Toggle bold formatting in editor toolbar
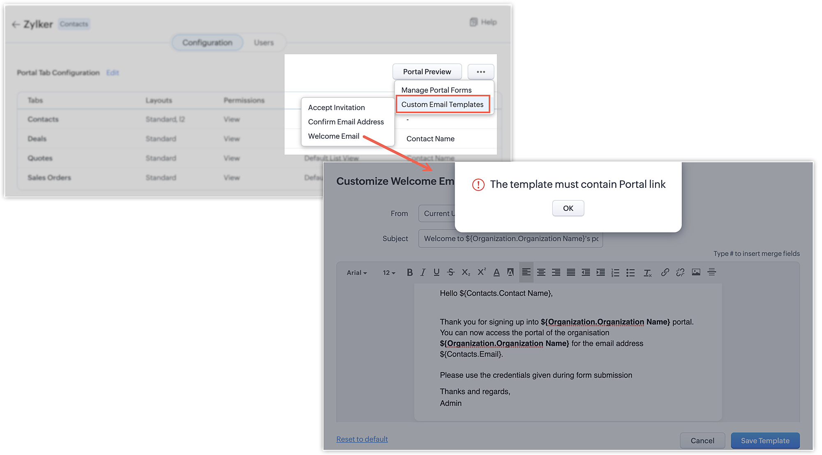This screenshot has width=822, height=455. click(410, 272)
